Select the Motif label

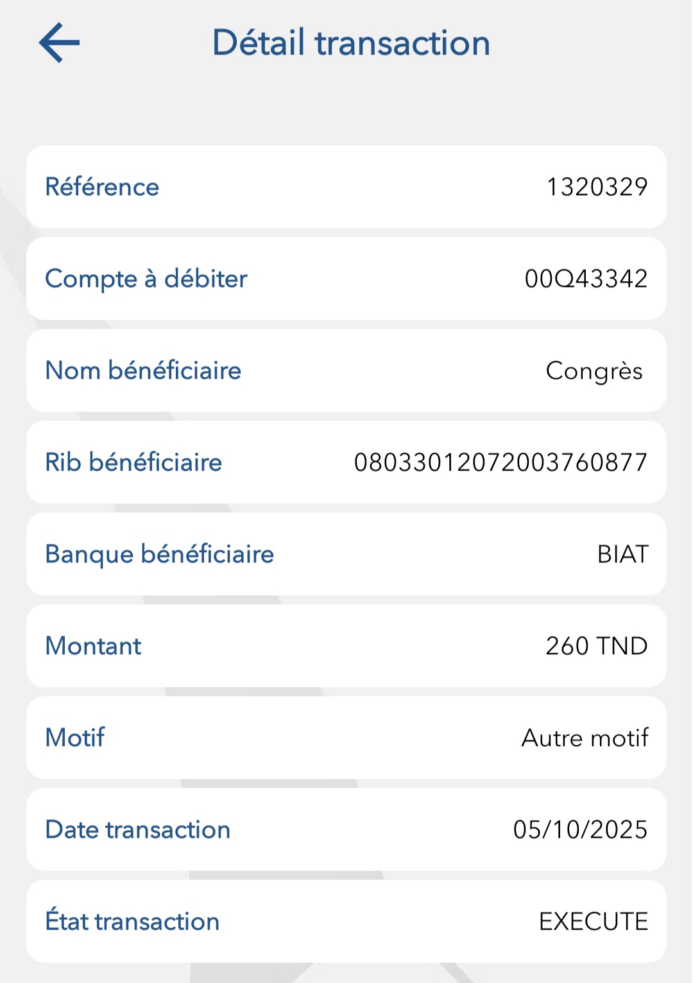pyautogui.click(x=74, y=738)
